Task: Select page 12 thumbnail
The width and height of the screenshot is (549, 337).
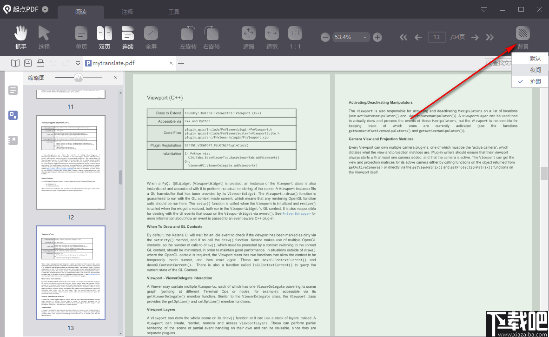Action: point(70,162)
